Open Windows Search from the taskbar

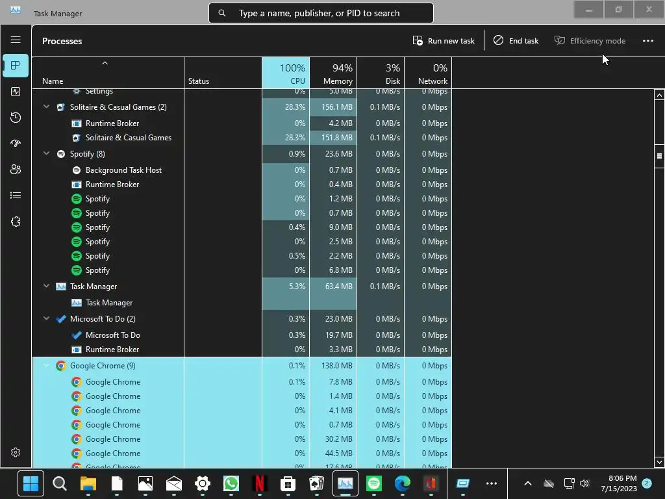point(59,483)
